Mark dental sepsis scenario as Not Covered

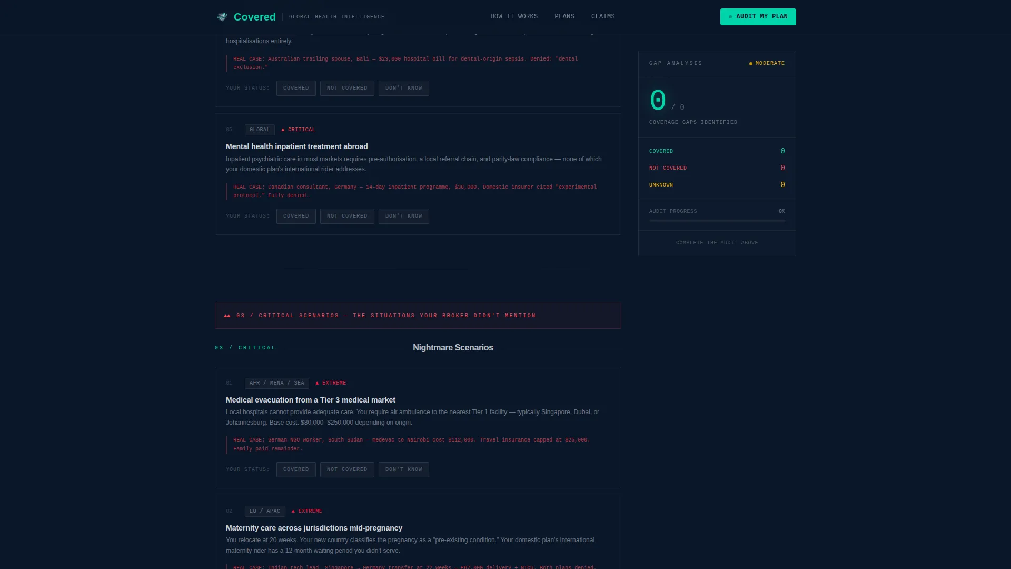(x=347, y=88)
